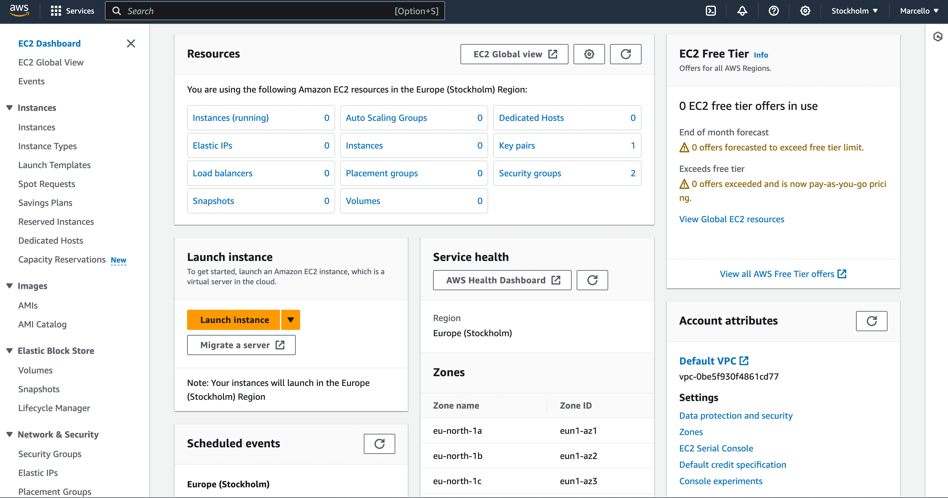This screenshot has width=948, height=498.
Task: Open Lifecycle Manager in sidebar
Action: coord(54,408)
